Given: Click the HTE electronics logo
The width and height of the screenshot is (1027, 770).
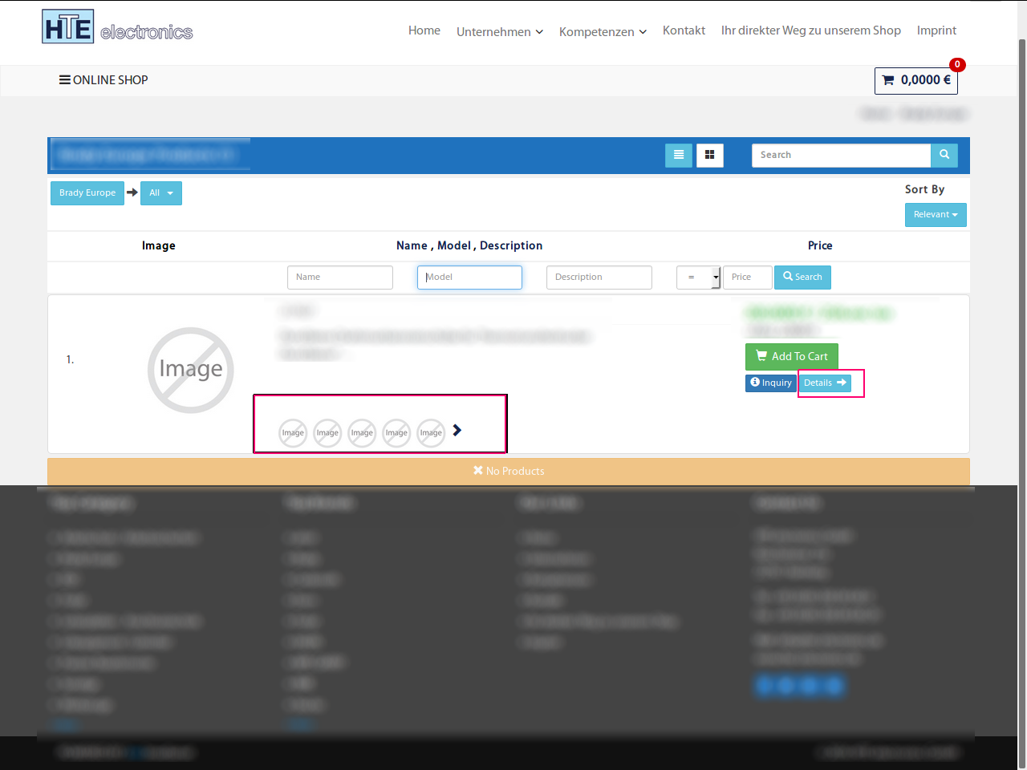Looking at the screenshot, I should pos(117,28).
